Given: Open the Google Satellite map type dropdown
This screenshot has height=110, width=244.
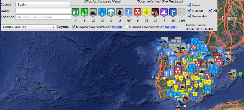Looking at the screenshot, I should [x=28, y=27].
